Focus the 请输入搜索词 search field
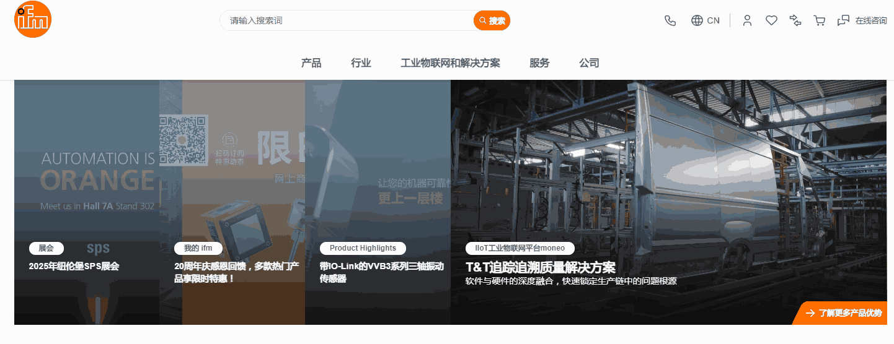 347,20
